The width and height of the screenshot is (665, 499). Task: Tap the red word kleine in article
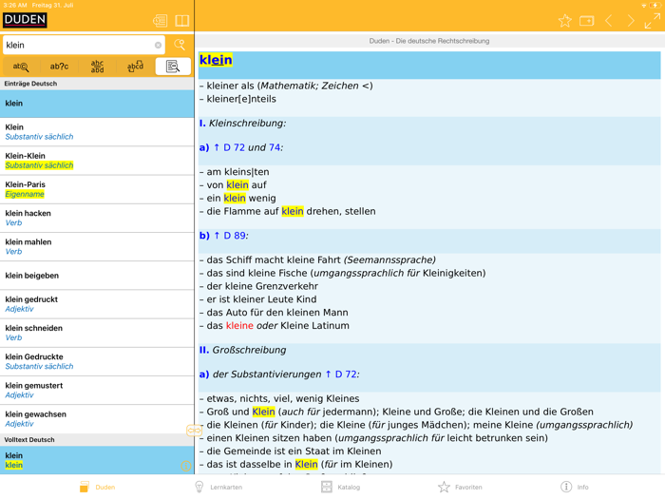coord(239,326)
